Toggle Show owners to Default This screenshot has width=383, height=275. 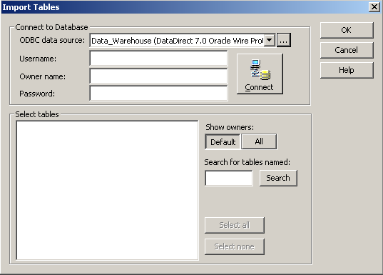(x=223, y=141)
